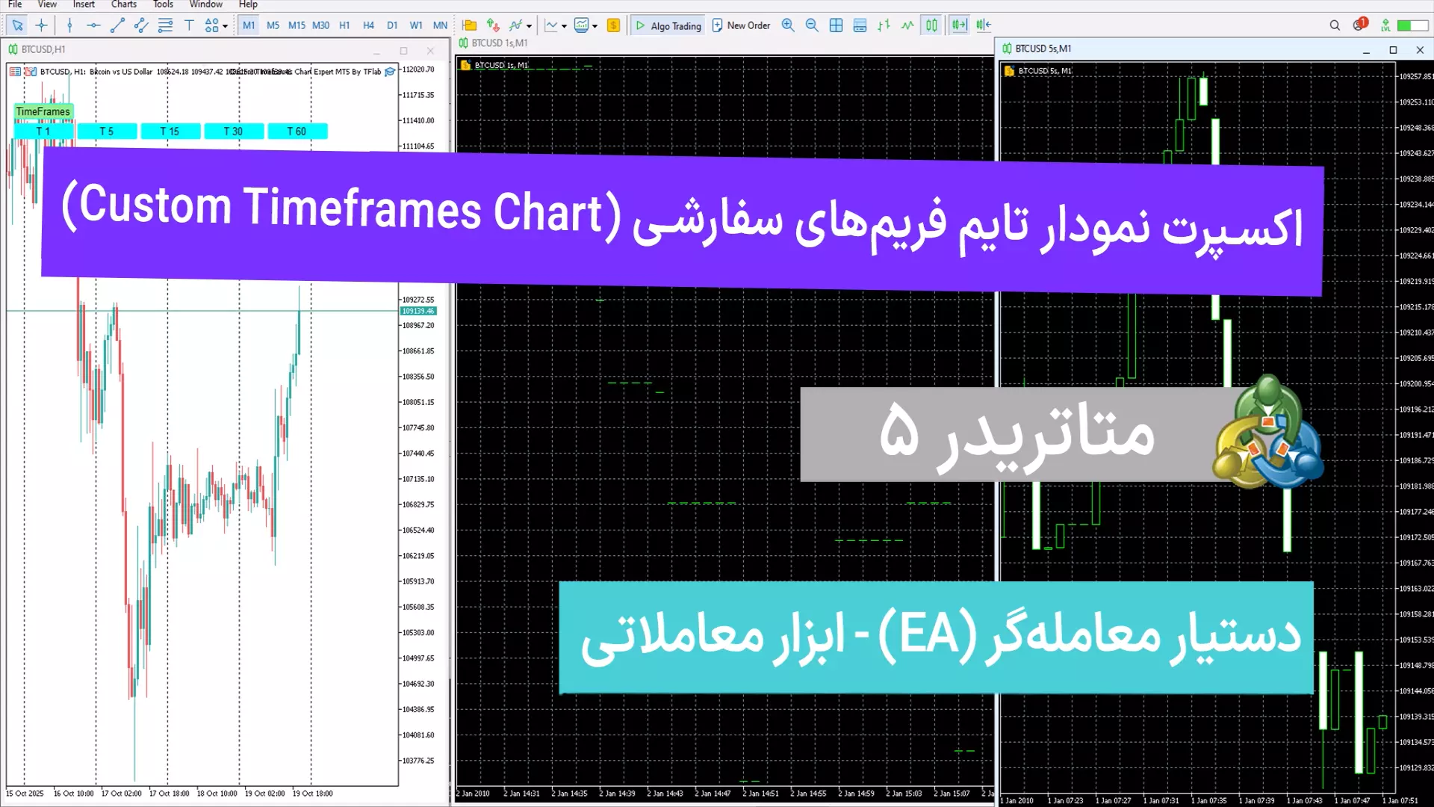Toggle candlestick chart mode
This screenshot has height=807, width=1434.
tap(931, 25)
